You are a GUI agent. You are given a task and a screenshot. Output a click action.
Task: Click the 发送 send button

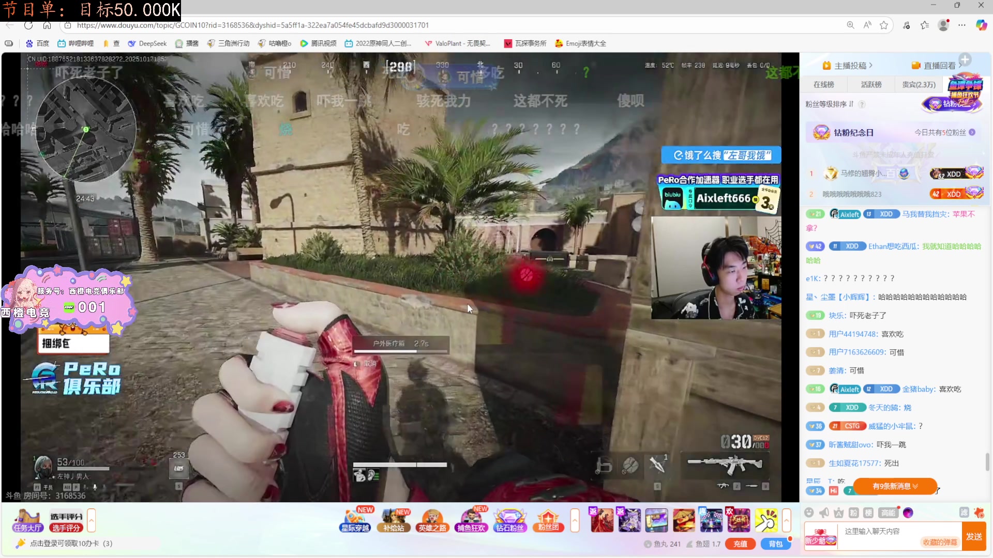pyautogui.click(x=974, y=536)
